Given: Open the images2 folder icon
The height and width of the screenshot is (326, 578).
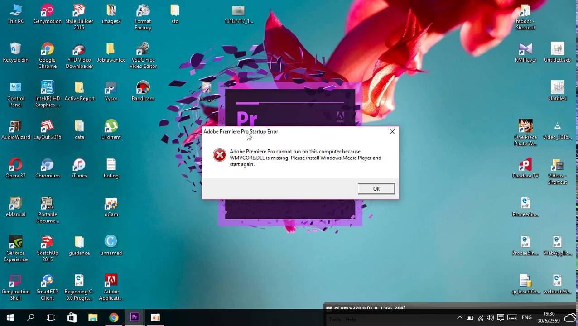Looking at the screenshot, I should [111, 14].
